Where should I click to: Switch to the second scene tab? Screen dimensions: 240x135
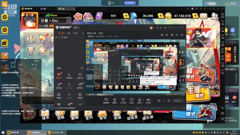point(69,33)
